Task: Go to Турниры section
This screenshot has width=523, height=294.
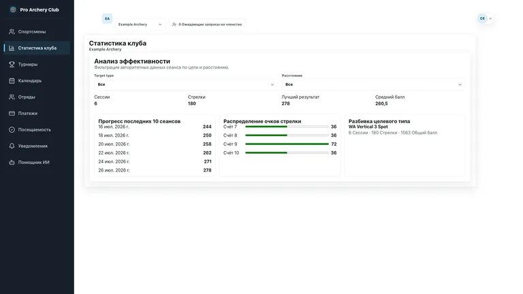Action: pos(37,65)
